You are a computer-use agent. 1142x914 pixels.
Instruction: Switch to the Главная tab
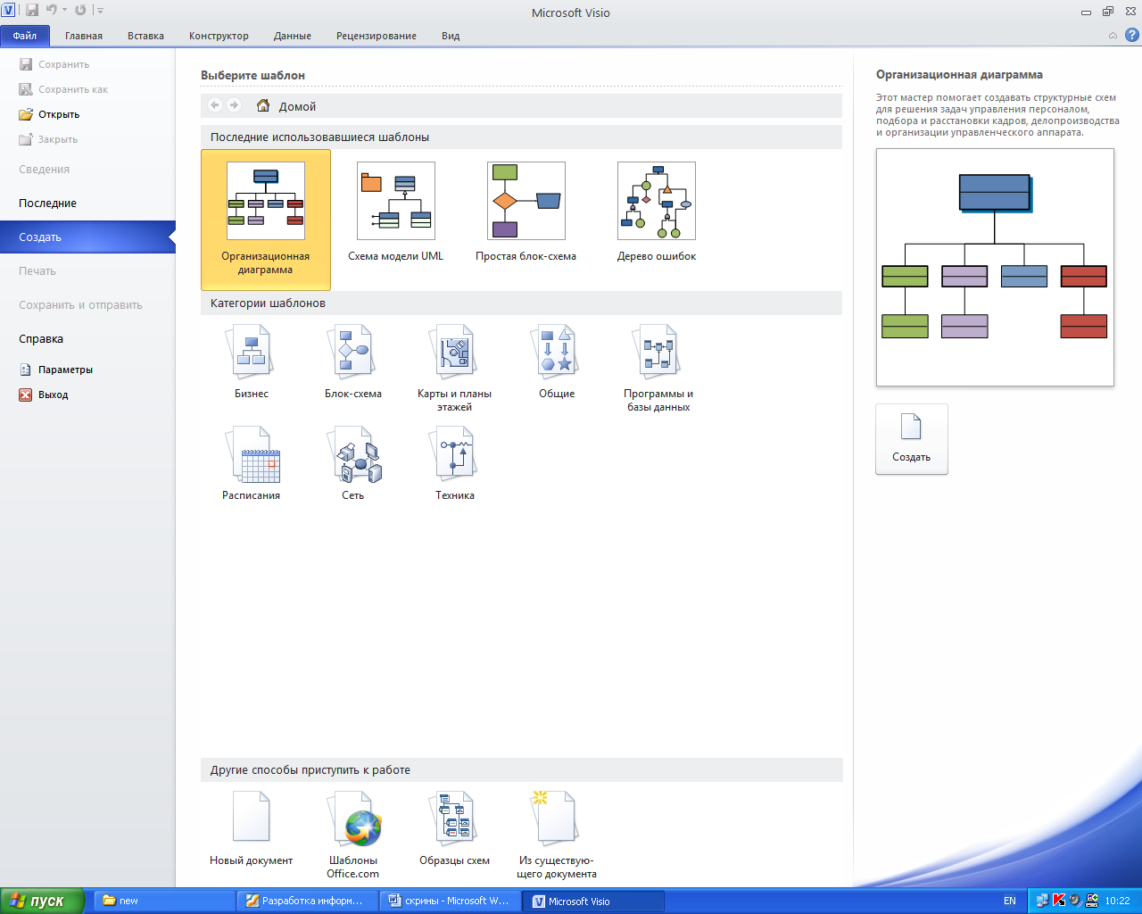pos(84,36)
